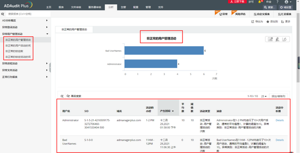
Task: Collapse the 异常用户管理活动 section
Action: click(x=25, y=34)
